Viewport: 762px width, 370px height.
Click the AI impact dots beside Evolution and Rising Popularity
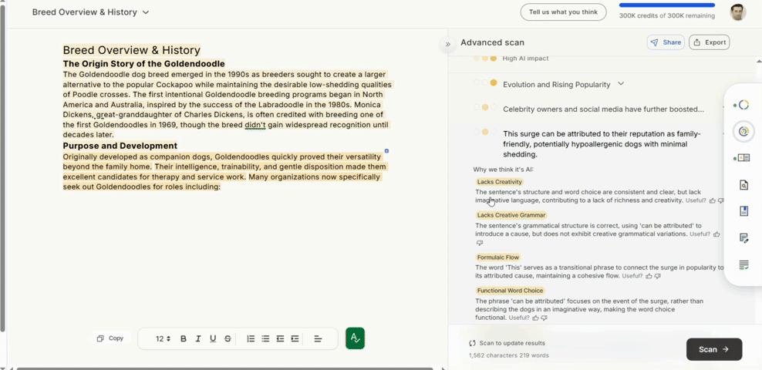coord(485,83)
